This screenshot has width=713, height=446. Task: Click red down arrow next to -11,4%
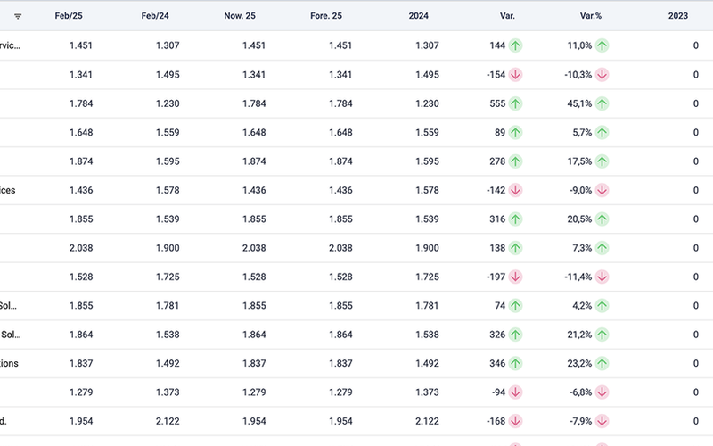point(602,277)
